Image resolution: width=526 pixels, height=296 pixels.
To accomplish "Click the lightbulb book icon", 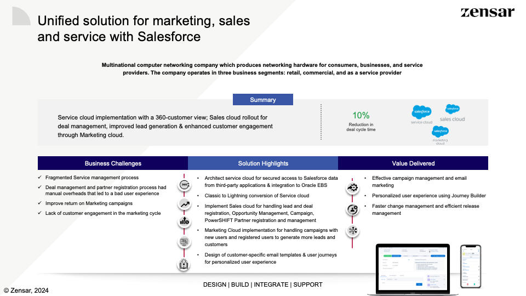I will coord(184,264).
